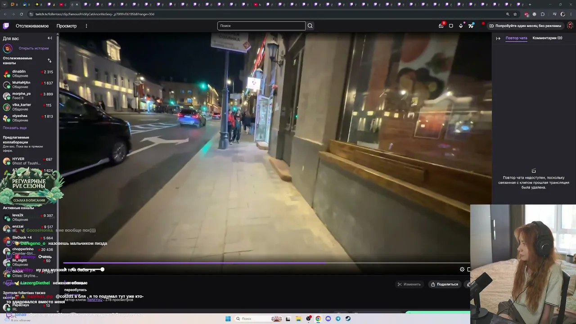The image size is (576, 324).
Task: Open the MuHaNjAn channel
Action: click(x=28, y=85)
